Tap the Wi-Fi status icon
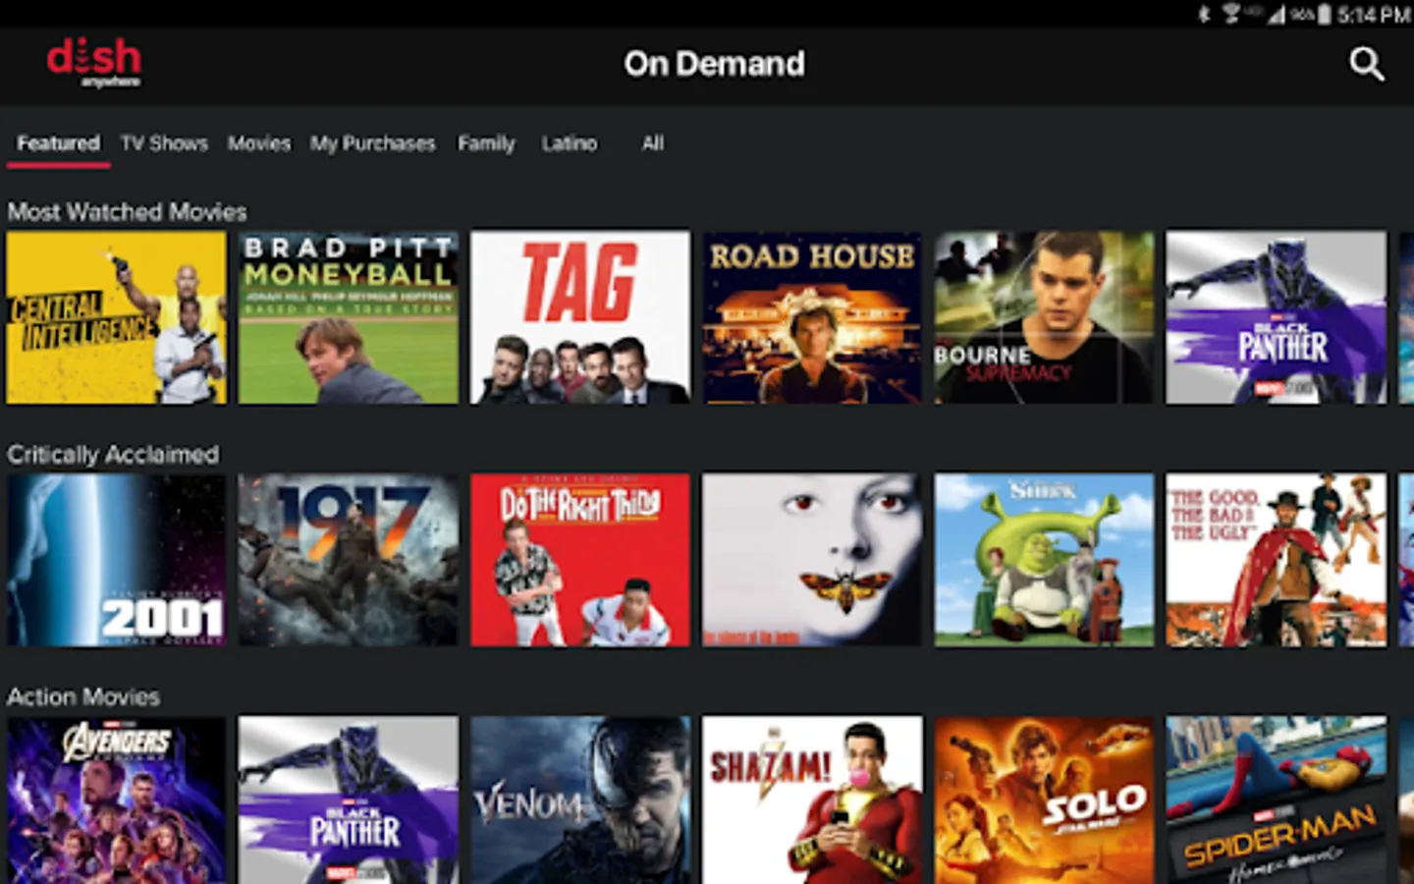This screenshot has width=1414, height=884. coord(1230,14)
